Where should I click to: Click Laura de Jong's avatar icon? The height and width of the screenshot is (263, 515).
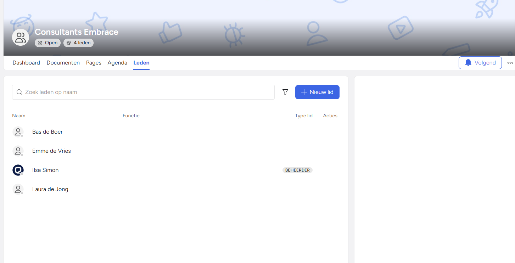pyautogui.click(x=18, y=189)
